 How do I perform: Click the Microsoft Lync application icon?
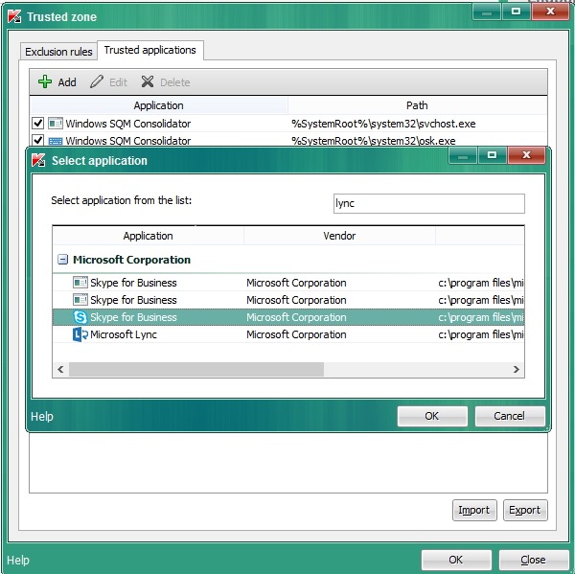(80, 334)
